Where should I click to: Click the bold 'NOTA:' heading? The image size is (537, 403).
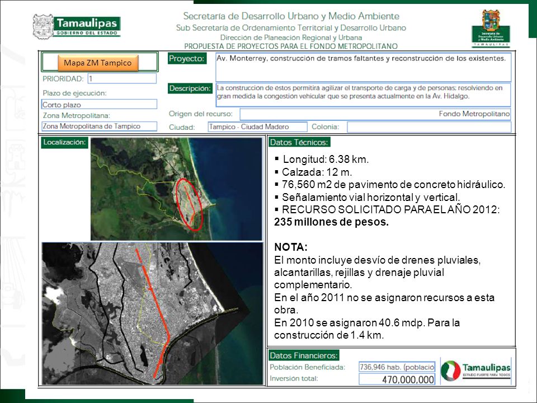click(291, 247)
